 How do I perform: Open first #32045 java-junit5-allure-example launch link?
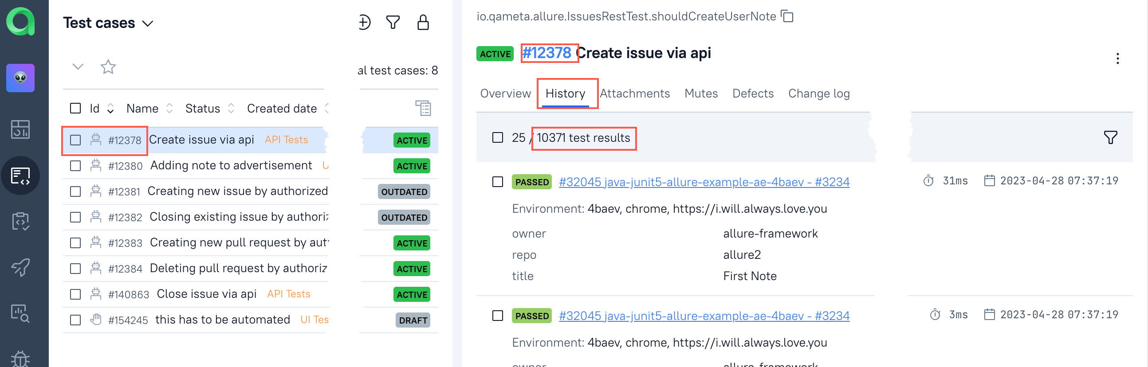coord(704,182)
